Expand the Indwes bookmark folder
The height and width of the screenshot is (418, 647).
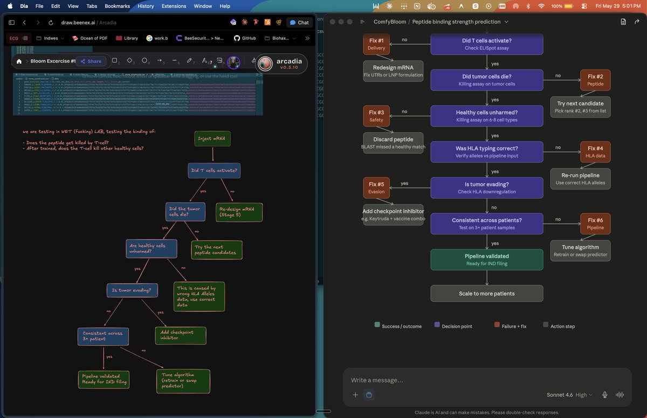pos(50,38)
